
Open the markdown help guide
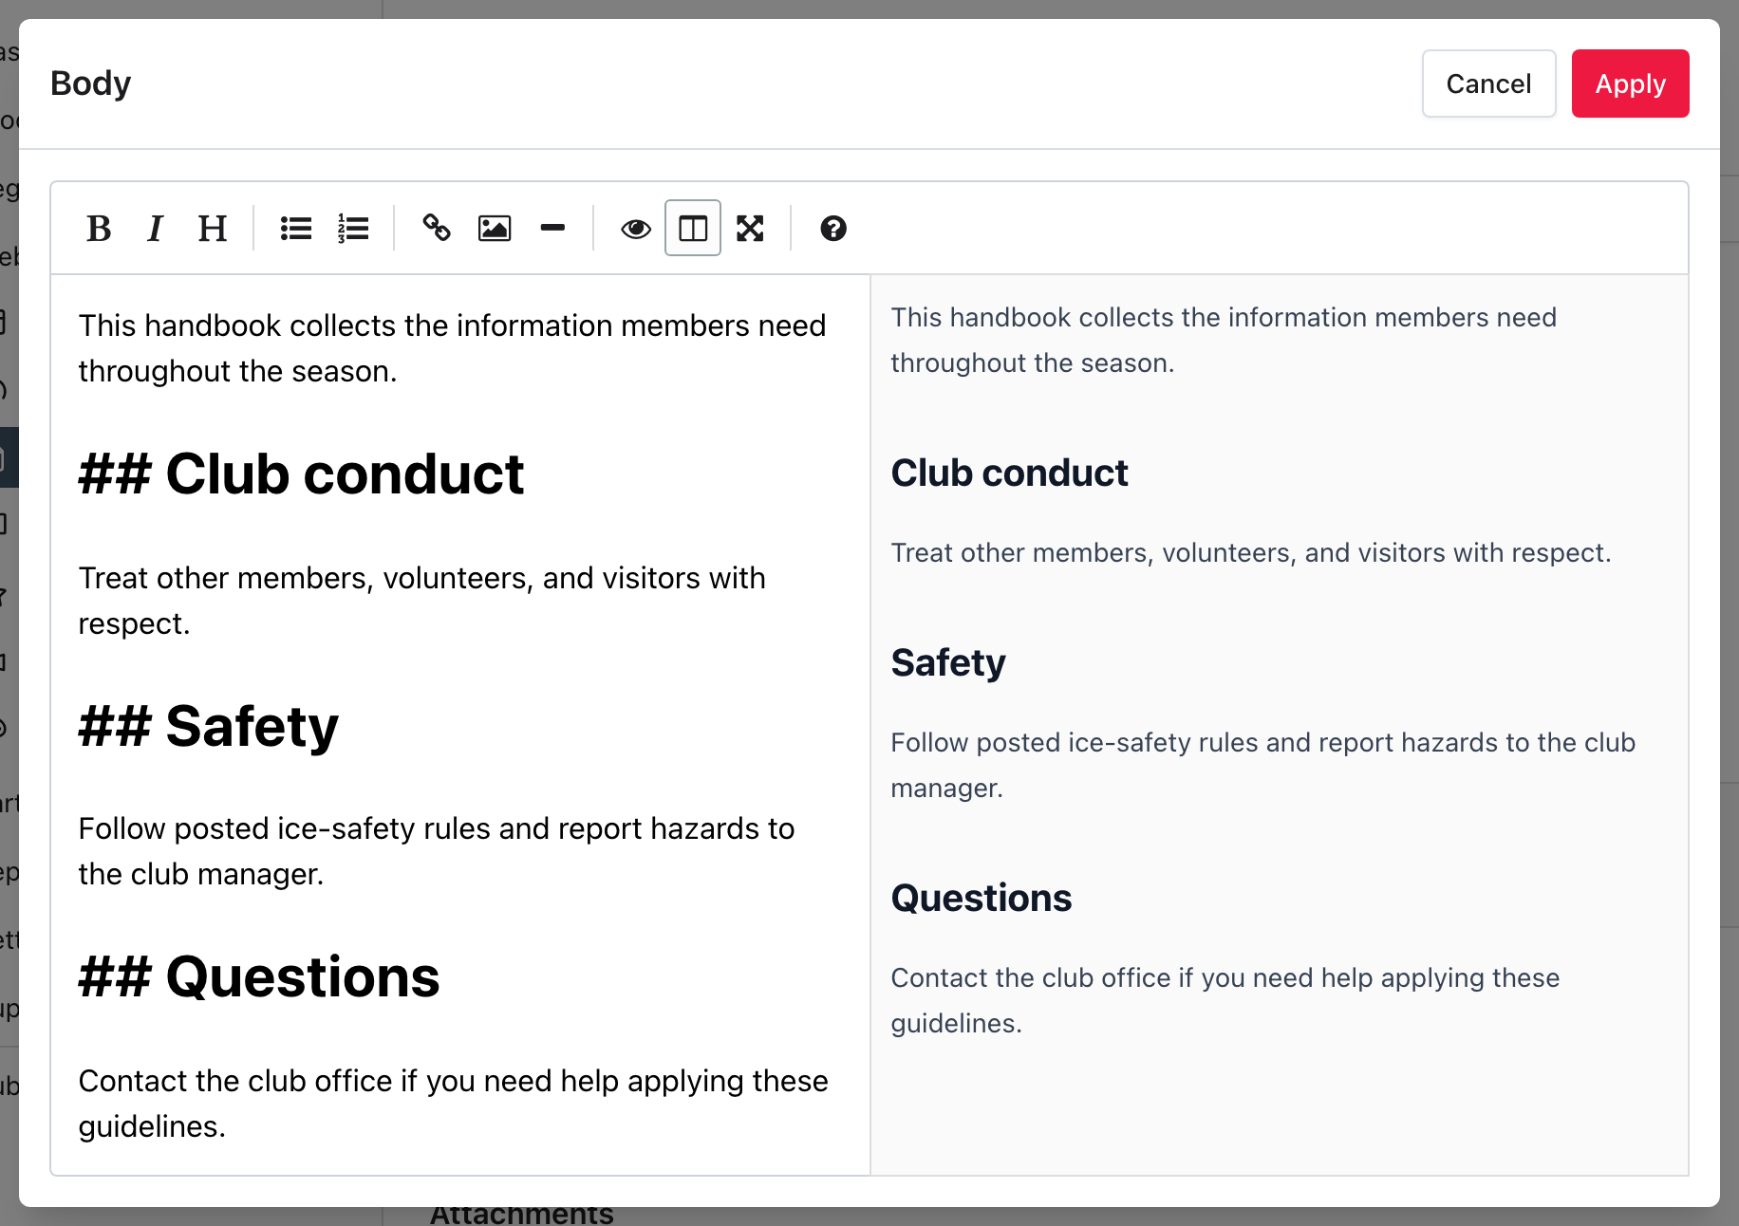click(x=833, y=229)
